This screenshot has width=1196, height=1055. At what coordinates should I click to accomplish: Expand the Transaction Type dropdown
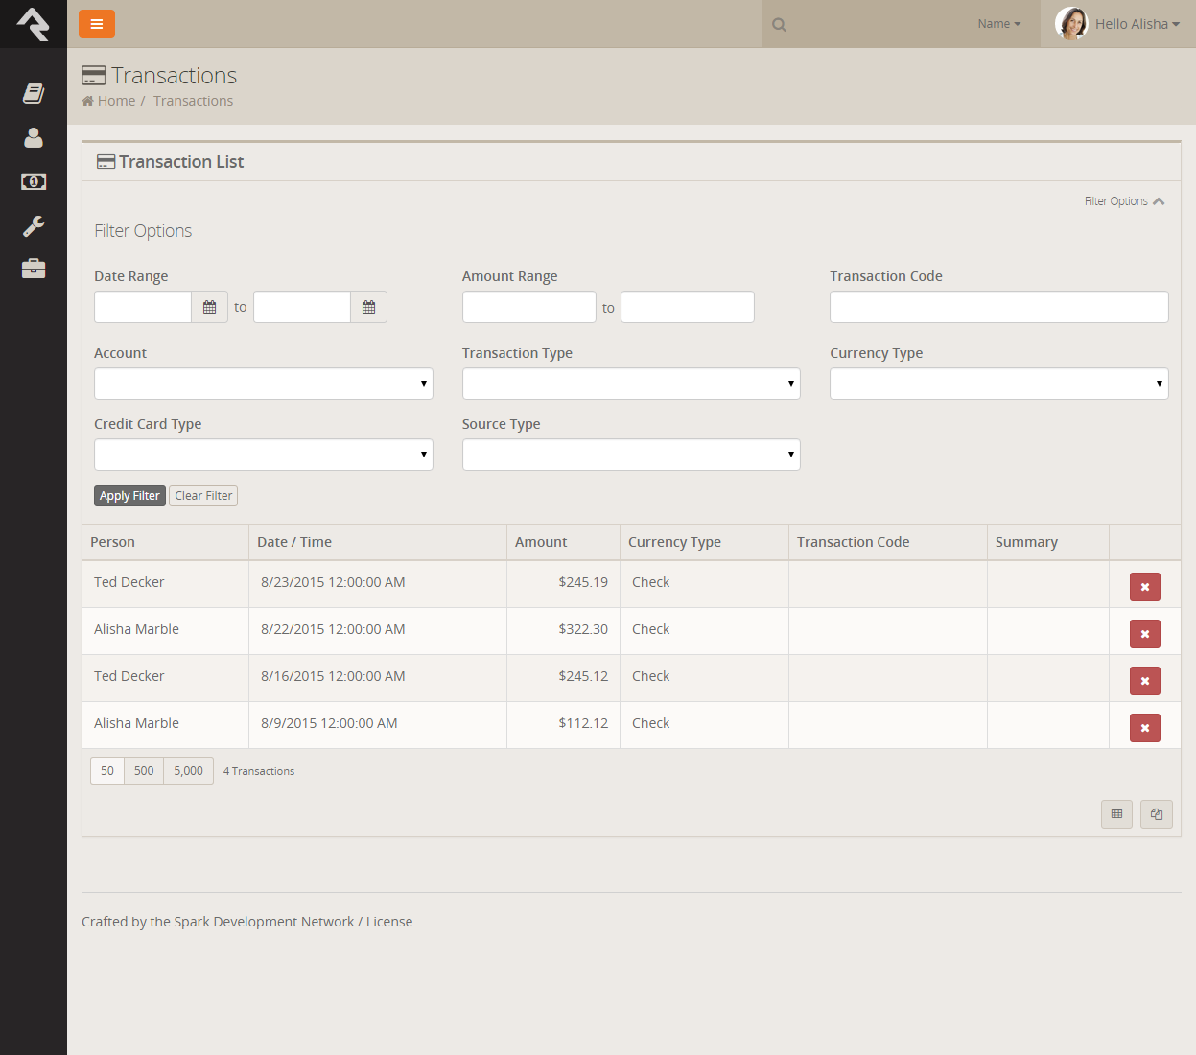click(631, 384)
